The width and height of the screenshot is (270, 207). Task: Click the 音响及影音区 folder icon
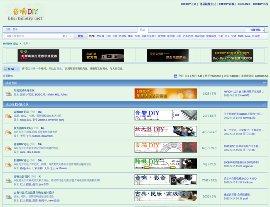(x=8, y=181)
